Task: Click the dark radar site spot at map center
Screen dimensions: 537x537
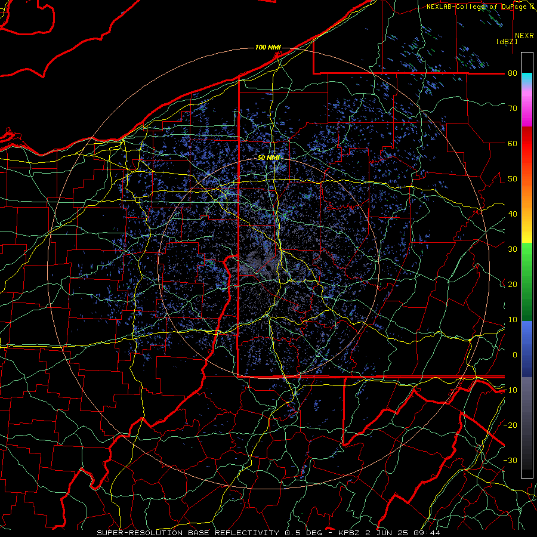Action: point(270,268)
